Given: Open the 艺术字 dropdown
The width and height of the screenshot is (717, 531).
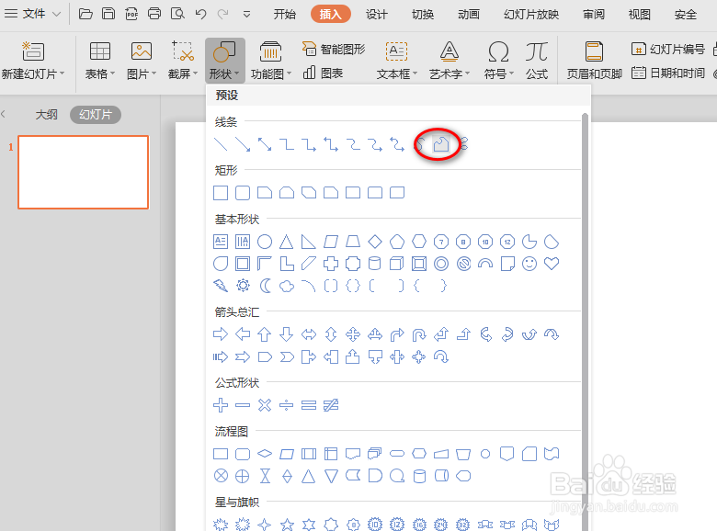Looking at the screenshot, I should [449, 61].
